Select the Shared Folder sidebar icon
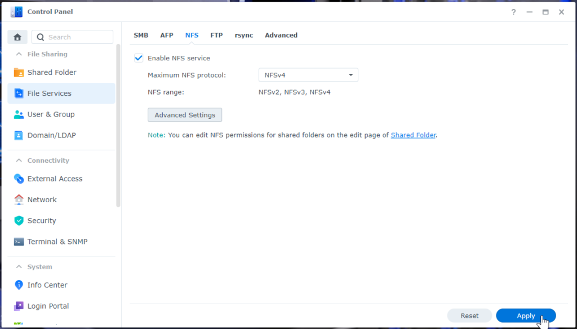 17,72
